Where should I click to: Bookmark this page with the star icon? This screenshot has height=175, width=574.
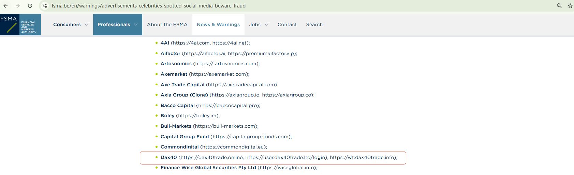point(570,6)
